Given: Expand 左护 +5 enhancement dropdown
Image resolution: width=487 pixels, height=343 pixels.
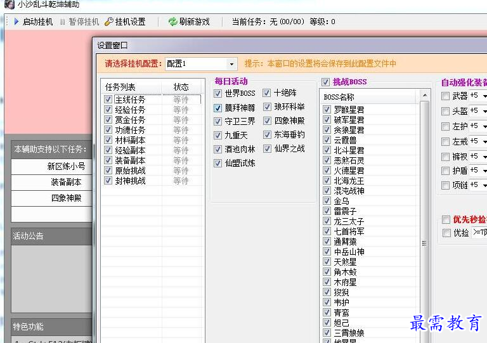Looking at the screenshot, I should click(x=484, y=126).
